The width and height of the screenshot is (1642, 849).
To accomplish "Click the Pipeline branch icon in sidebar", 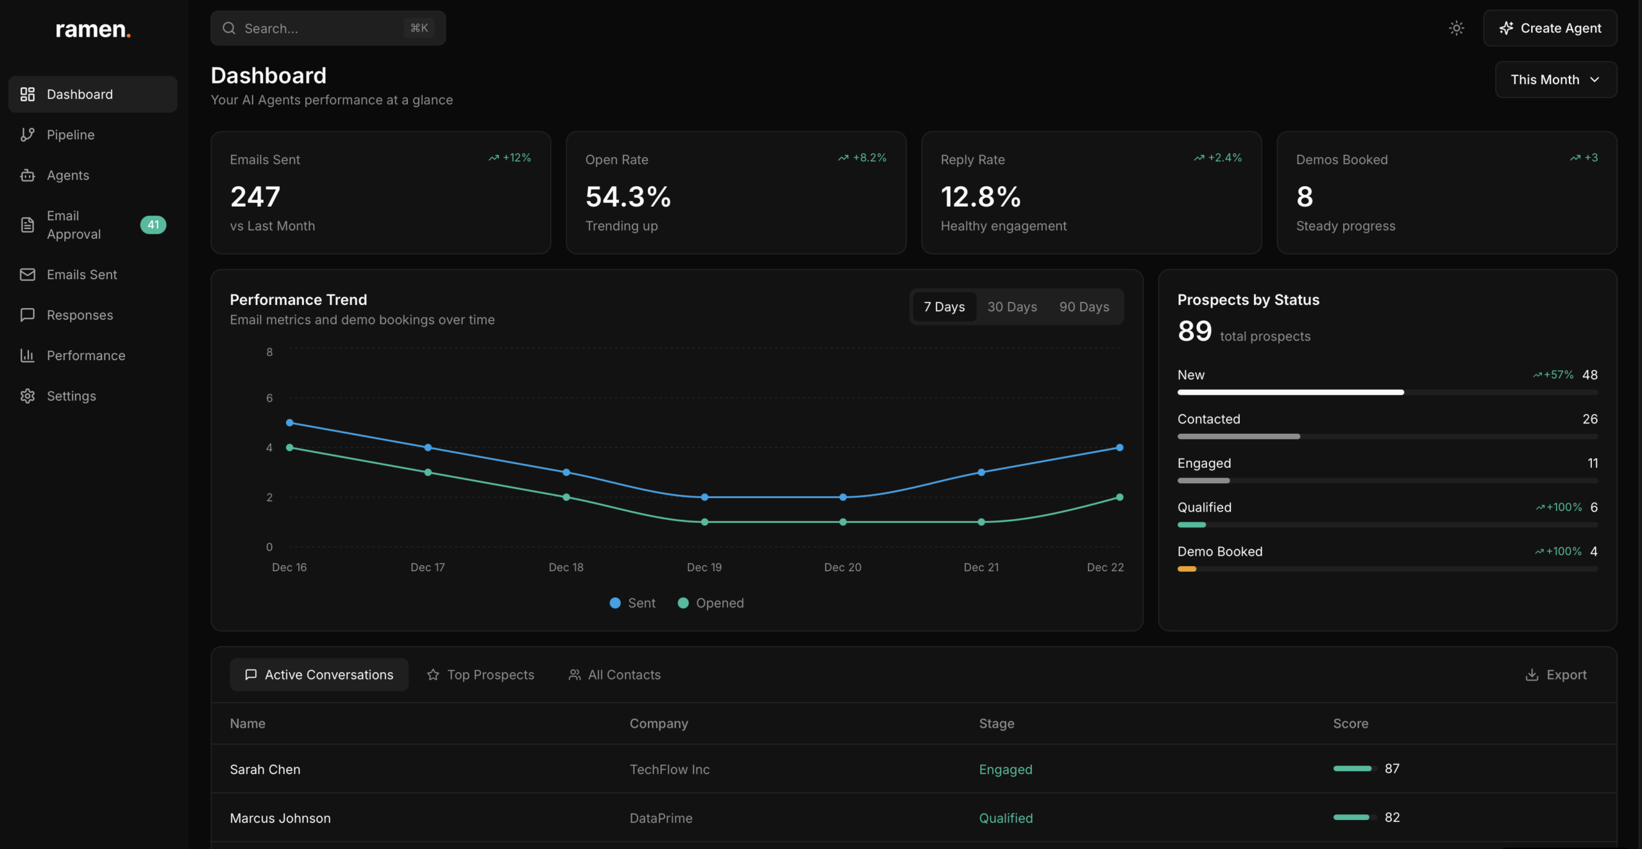I will coord(27,135).
